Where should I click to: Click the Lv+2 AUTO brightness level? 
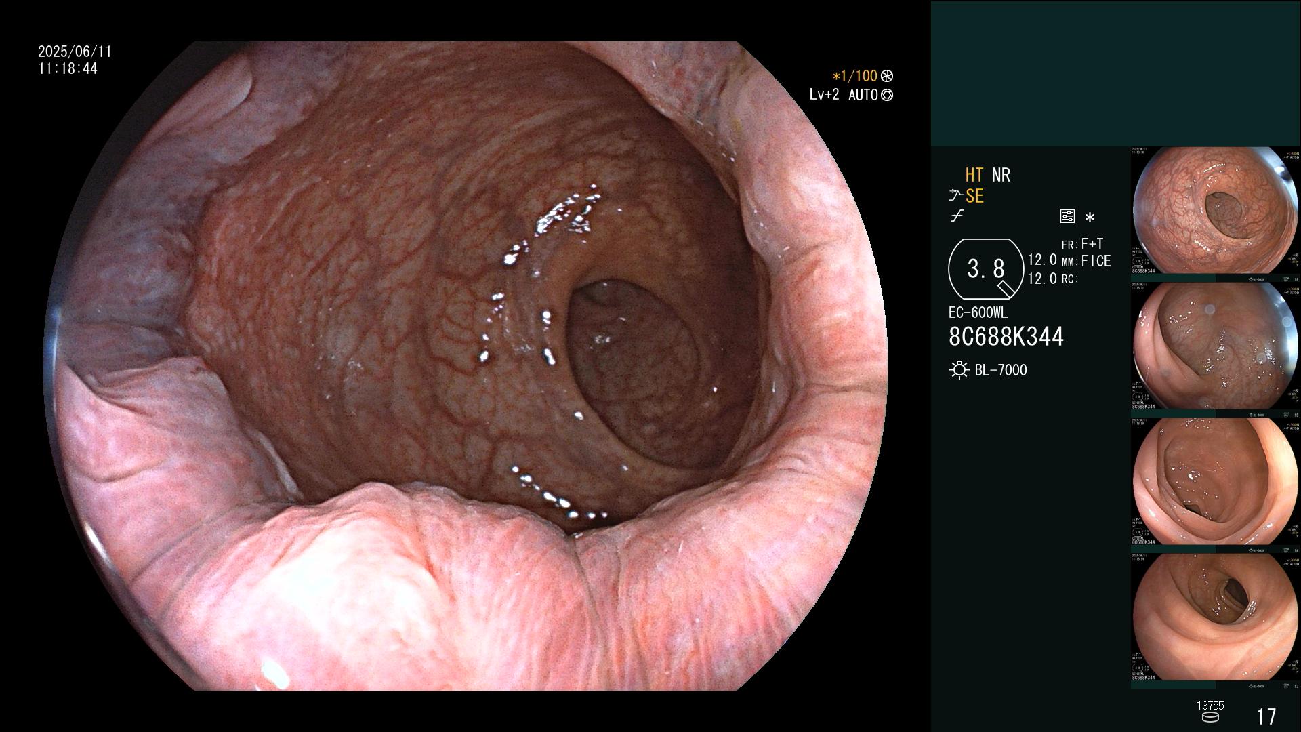[x=844, y=96]
